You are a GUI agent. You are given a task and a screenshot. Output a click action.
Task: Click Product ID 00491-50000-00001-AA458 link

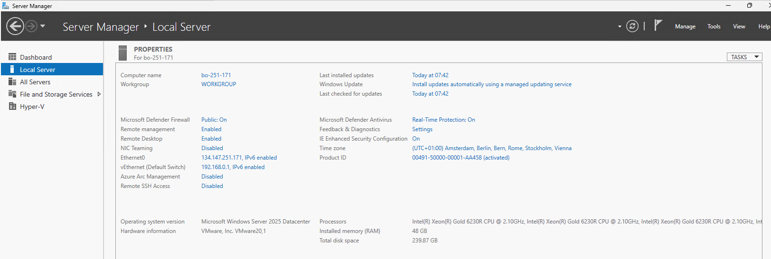(461, 158)
